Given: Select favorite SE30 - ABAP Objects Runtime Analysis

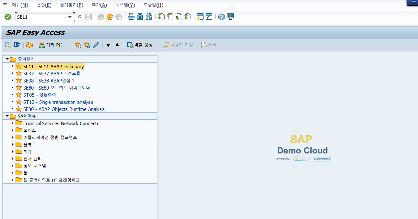Looking at the screenshot, I should click(64, 109).
